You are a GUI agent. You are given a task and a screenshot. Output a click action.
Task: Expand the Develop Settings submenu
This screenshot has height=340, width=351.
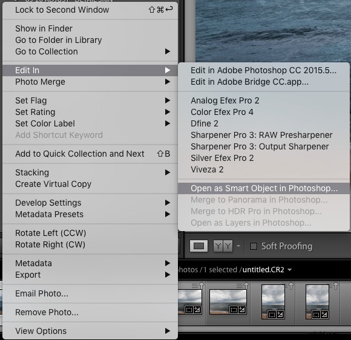pyautogui.click(x=90, y=203)
